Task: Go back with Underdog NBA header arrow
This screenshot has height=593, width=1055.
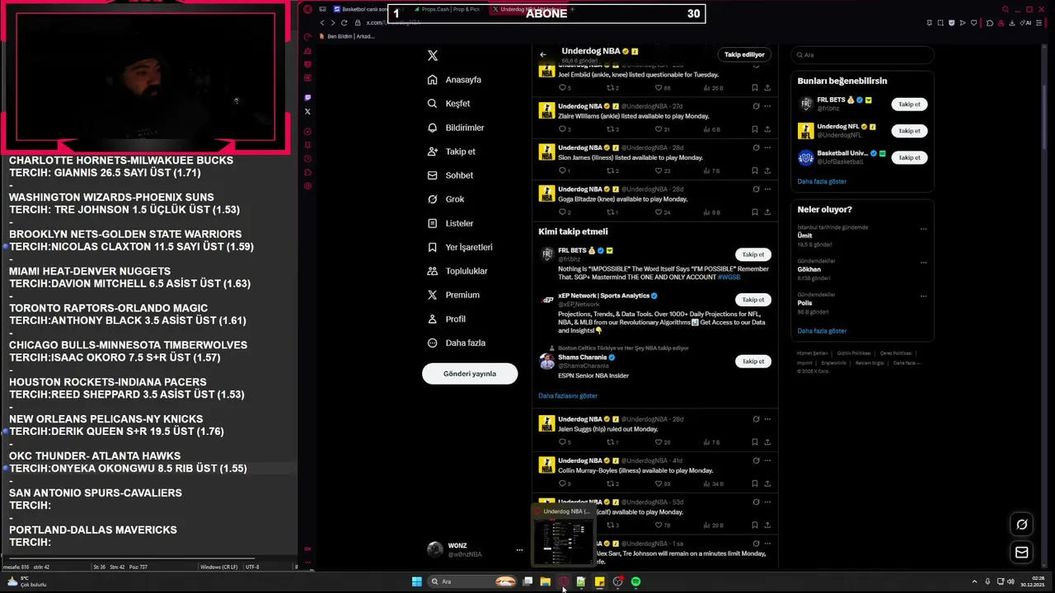Action: tap(543, 54)
